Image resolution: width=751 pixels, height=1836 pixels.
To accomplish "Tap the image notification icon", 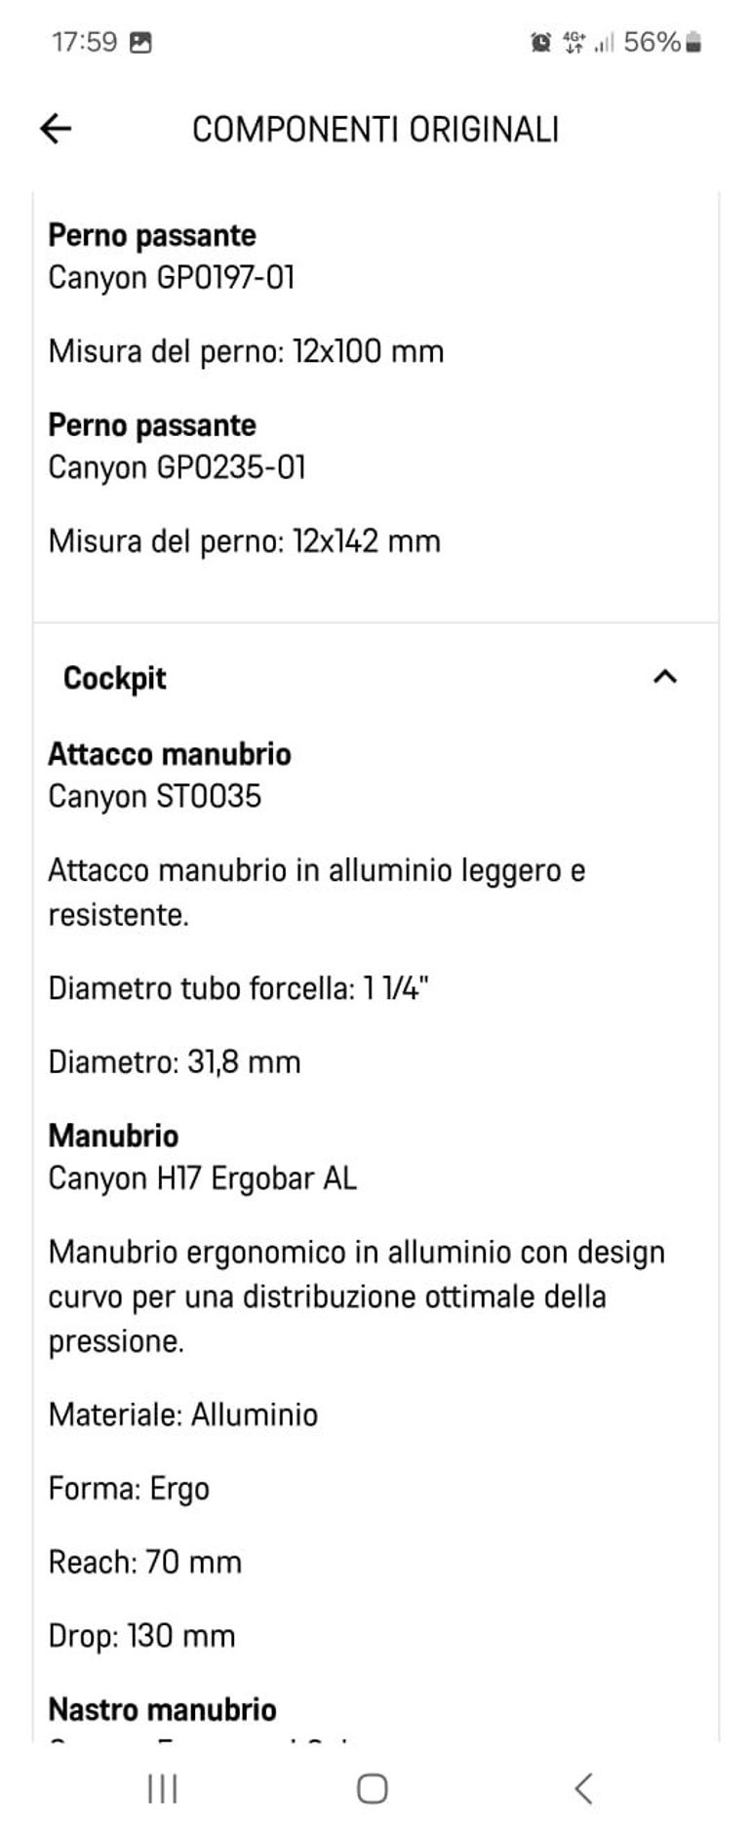I will (x=140, y=42).
